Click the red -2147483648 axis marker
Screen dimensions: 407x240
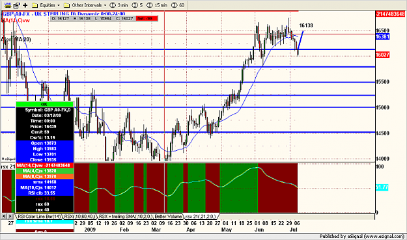tap(390, 14)
